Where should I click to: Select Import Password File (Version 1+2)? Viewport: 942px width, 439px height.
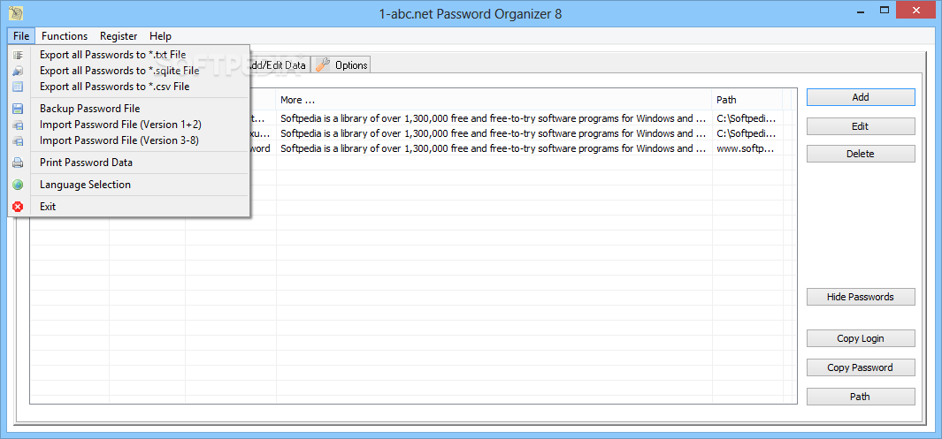click(129, 125)
